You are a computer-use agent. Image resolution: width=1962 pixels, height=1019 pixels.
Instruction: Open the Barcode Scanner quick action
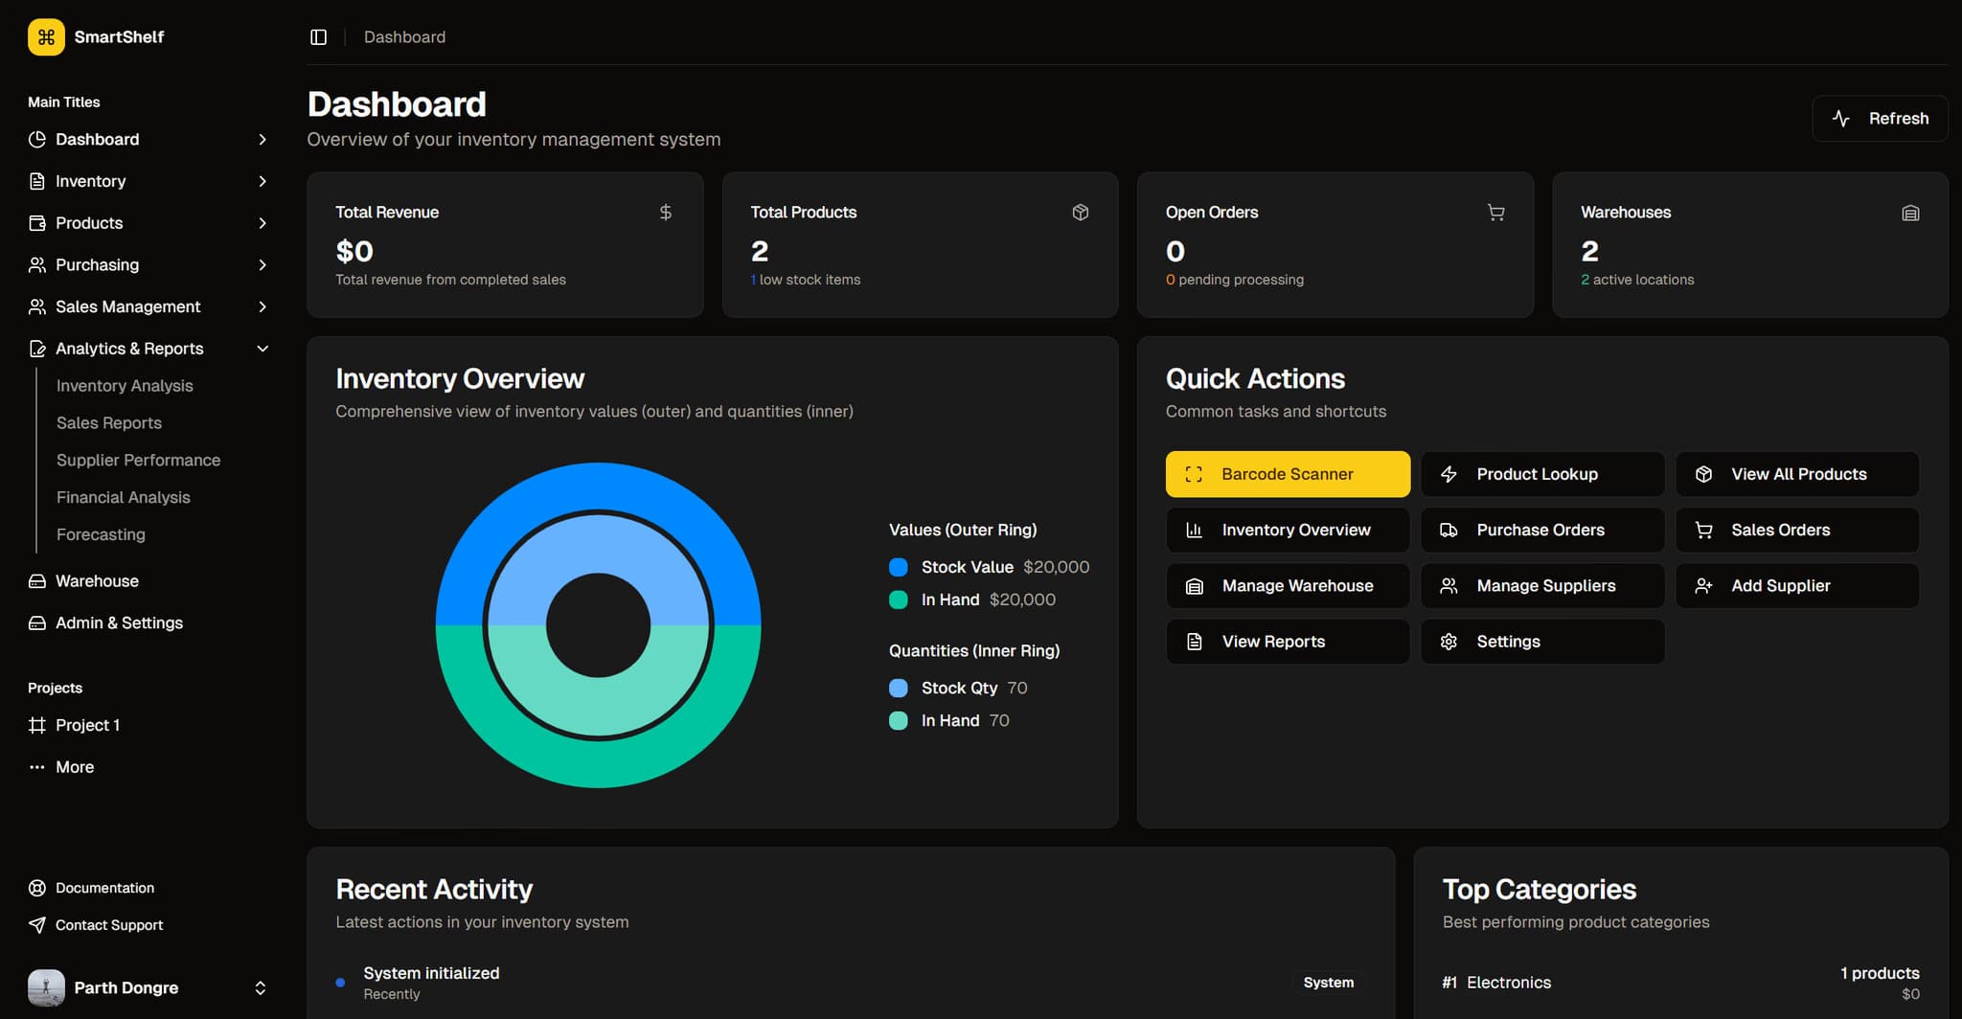pyautogui.click(x=1287, y=474)
